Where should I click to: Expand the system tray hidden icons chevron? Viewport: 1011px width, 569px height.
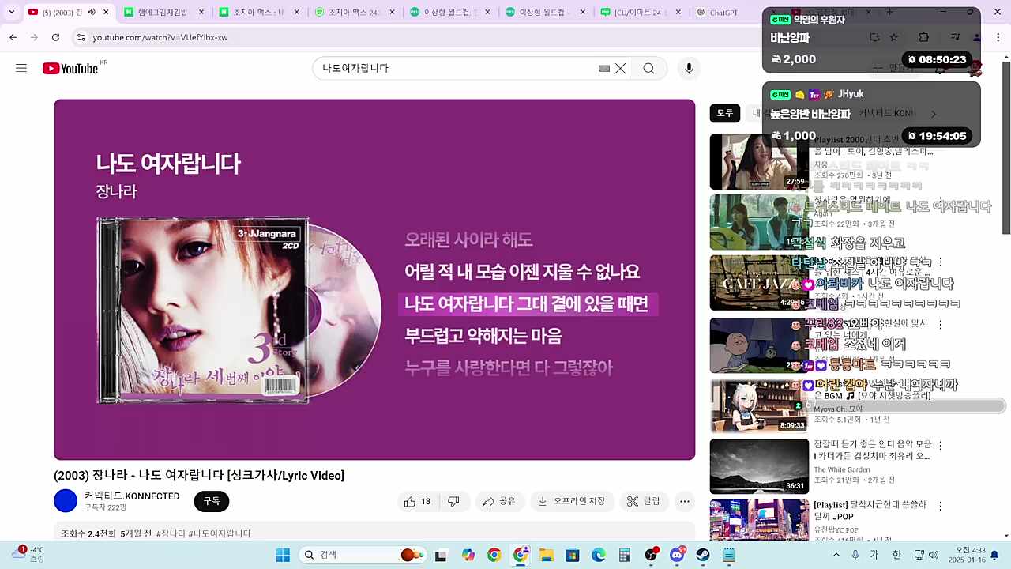point(836,555)
